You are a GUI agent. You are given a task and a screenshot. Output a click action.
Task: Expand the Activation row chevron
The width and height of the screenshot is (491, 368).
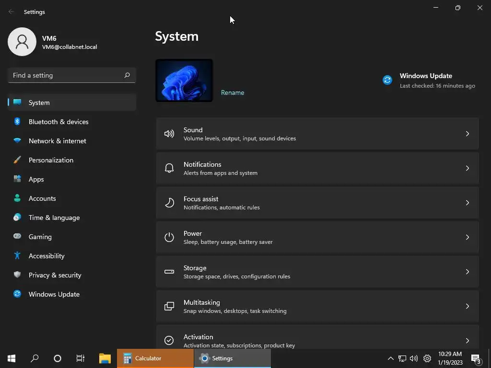coord(467,341)
